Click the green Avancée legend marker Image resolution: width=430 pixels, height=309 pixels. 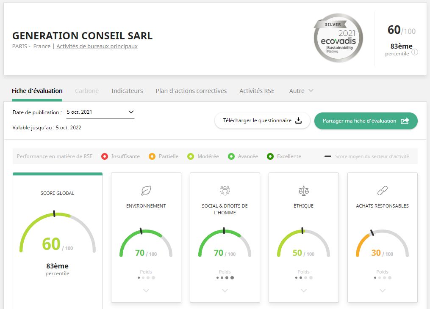(231, 156)
